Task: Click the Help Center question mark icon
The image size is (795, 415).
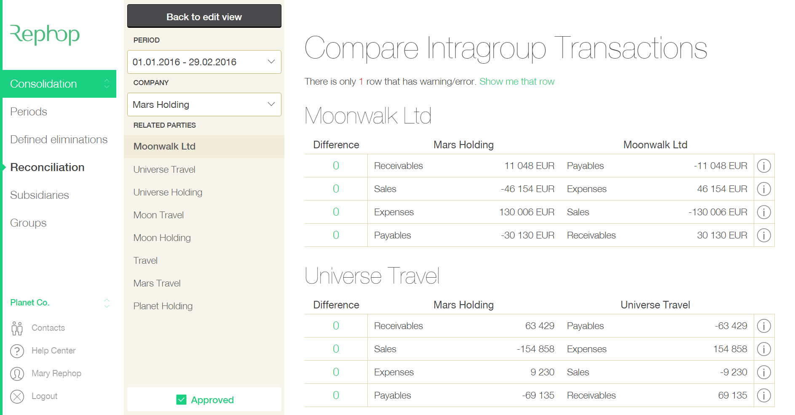Action: (x=17, y=351)
